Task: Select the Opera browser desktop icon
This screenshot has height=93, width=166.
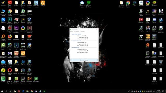Action: (10, 72)
